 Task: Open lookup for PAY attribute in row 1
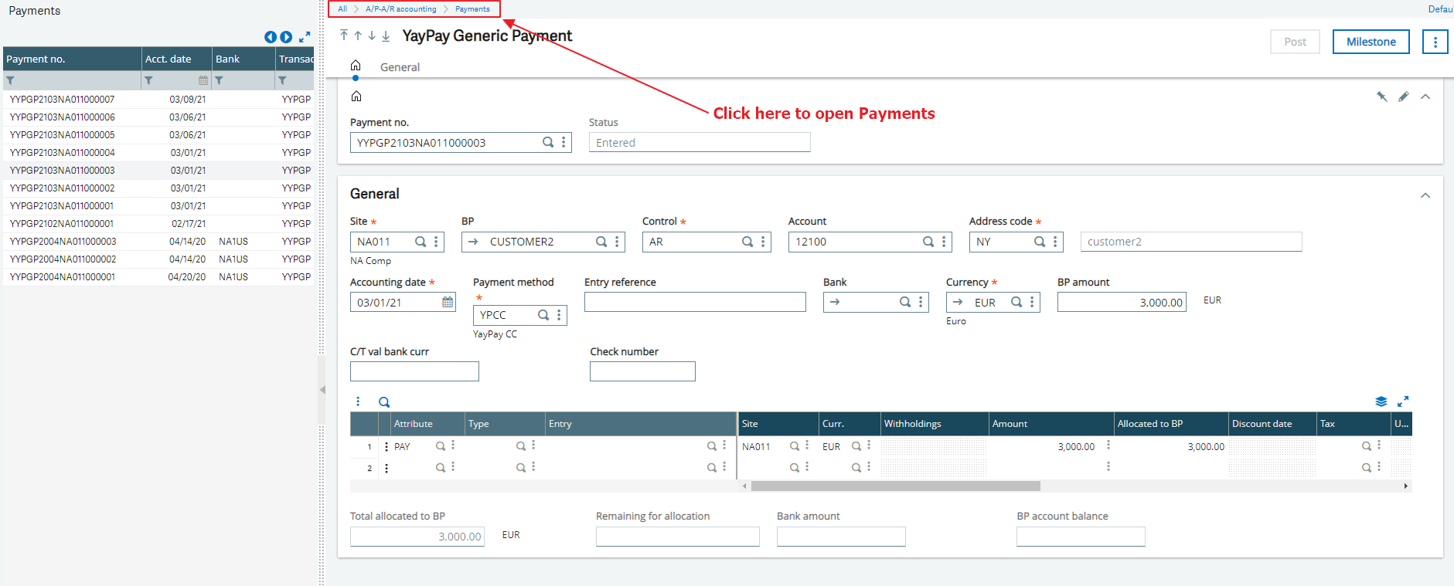[440, 446]
